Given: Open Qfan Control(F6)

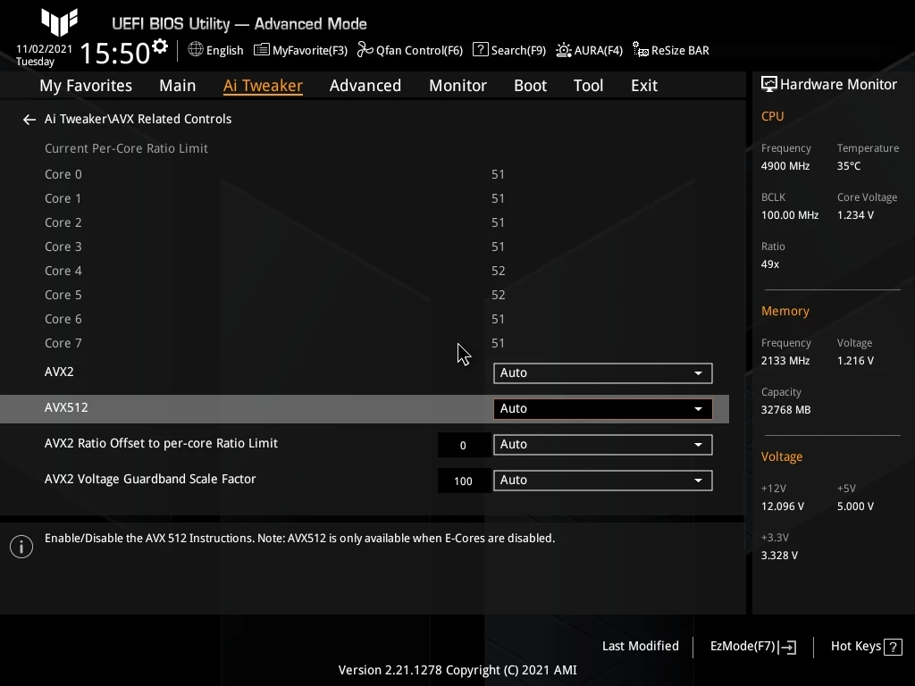Looking at the screenshot, I should 409,50.
